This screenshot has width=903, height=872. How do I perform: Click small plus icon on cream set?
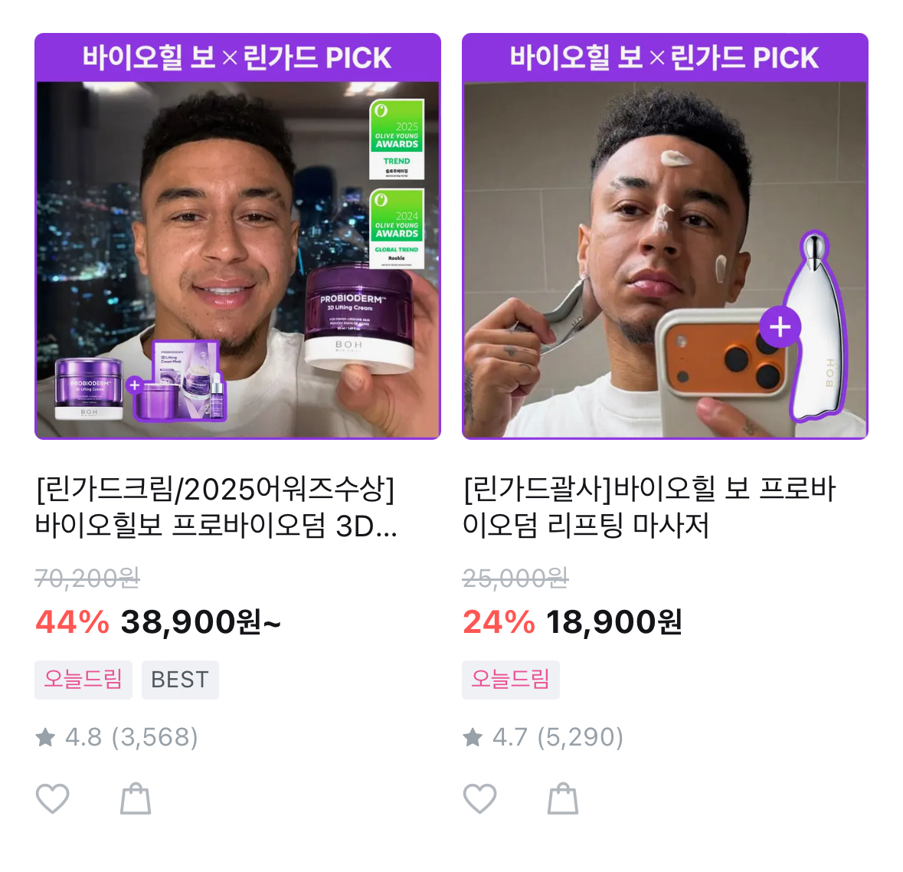pos(135,385)
